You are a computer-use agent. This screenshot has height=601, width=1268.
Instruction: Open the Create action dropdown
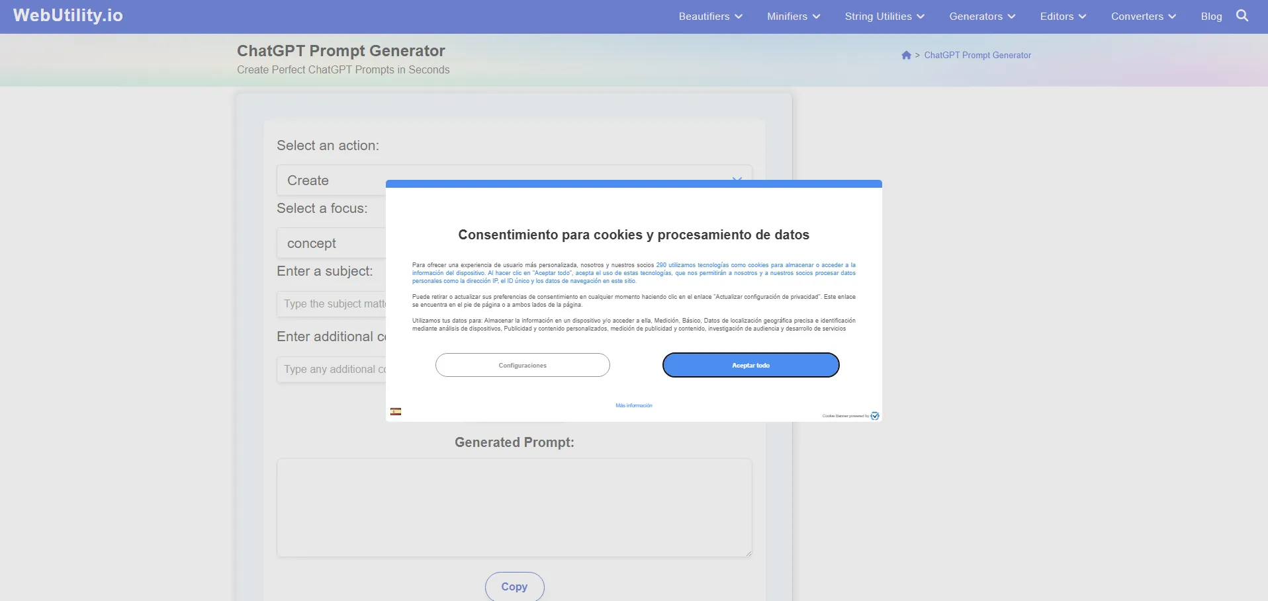click(x=331, y=180)
